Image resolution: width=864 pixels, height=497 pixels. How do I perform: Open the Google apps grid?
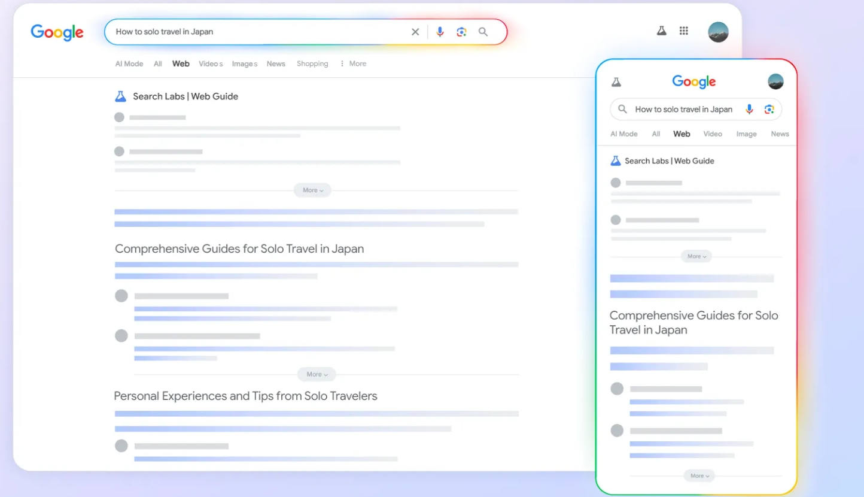[683, 31]
